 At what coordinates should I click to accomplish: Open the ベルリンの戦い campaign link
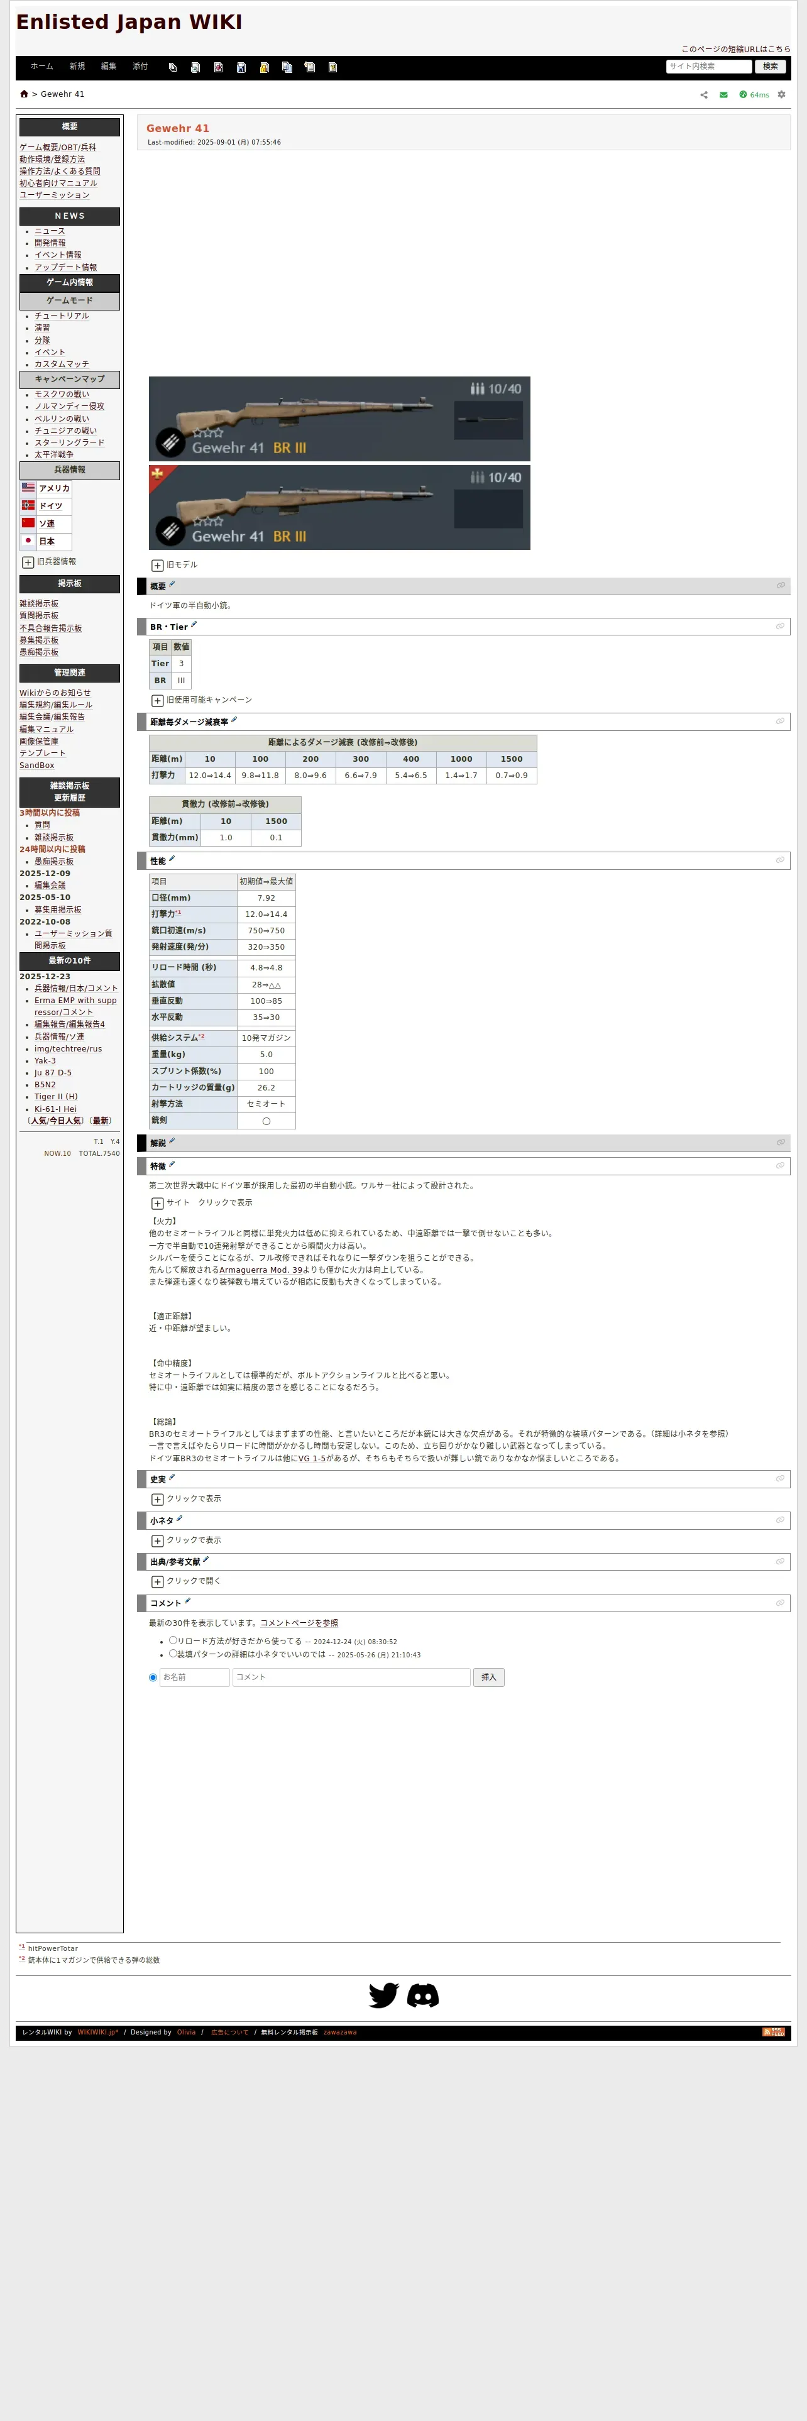click(x=62, y=419)
